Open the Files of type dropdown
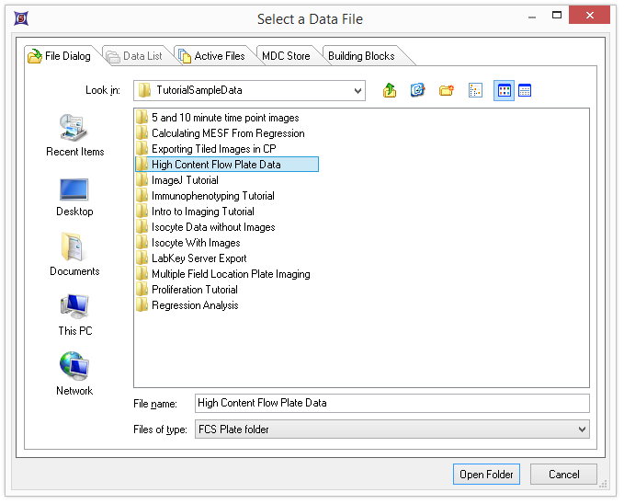 pyautogui.click(x=581, y=430)
